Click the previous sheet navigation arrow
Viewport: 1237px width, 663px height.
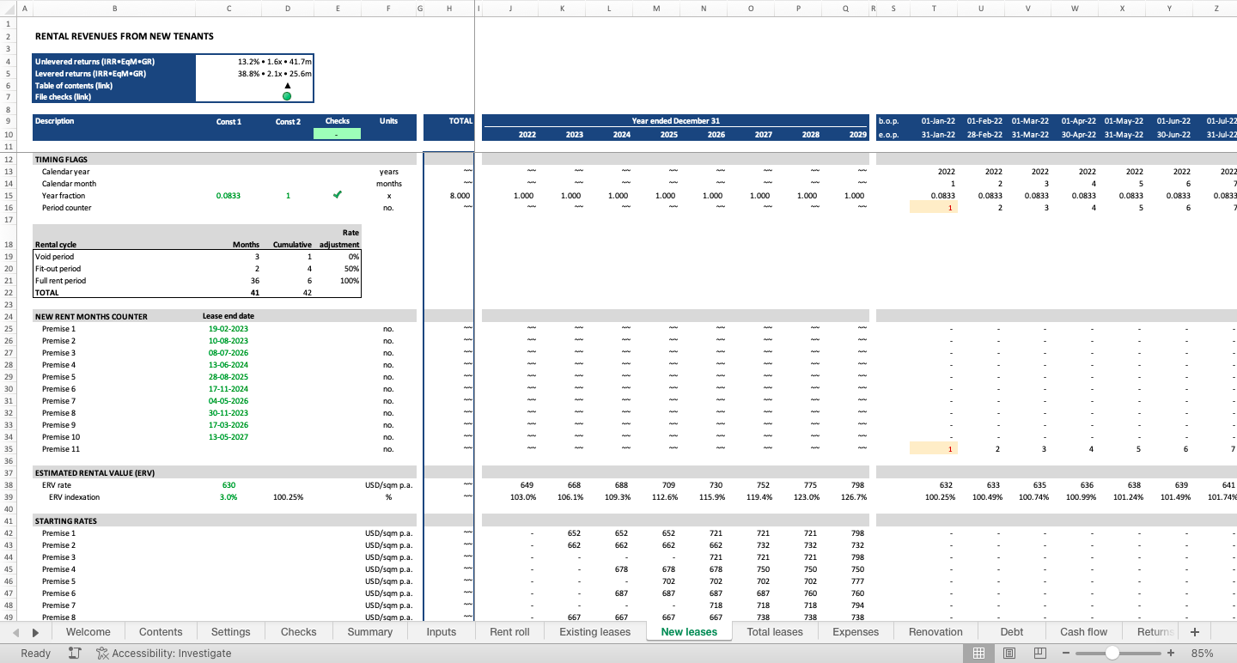[x=16, y=632]
